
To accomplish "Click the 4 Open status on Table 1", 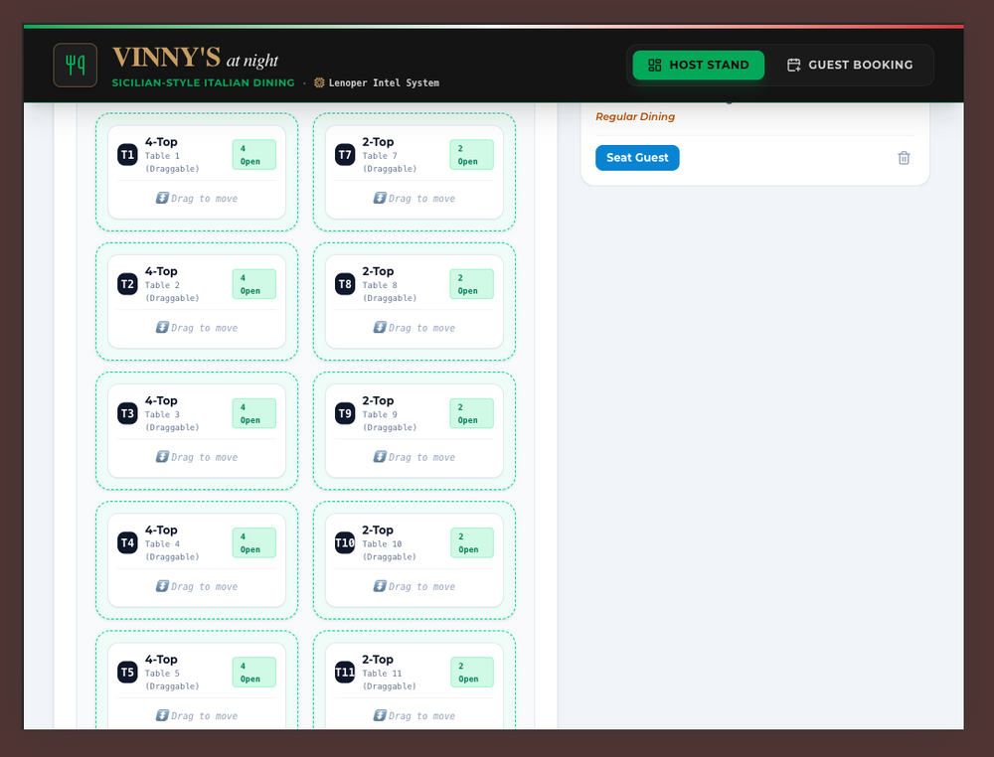I will tap(254, 155).
